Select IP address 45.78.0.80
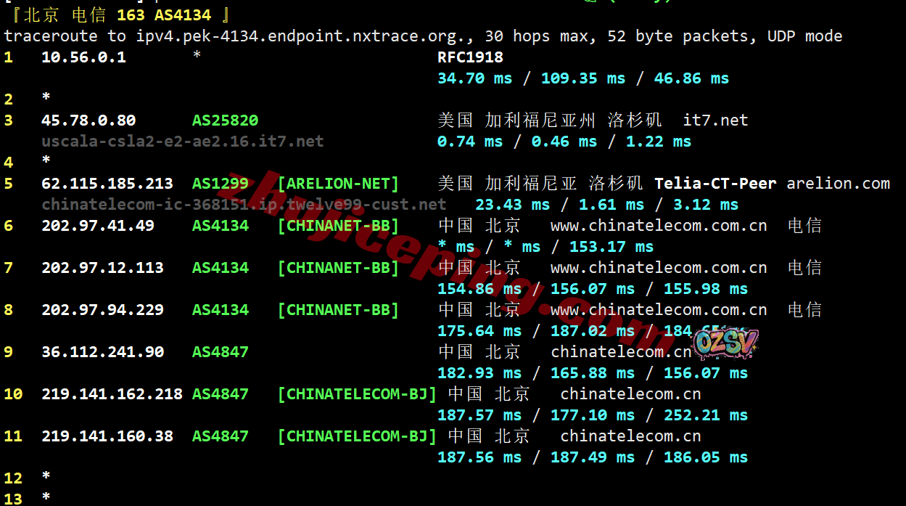This screenshot has height=506, width=906. click(88, 121)
